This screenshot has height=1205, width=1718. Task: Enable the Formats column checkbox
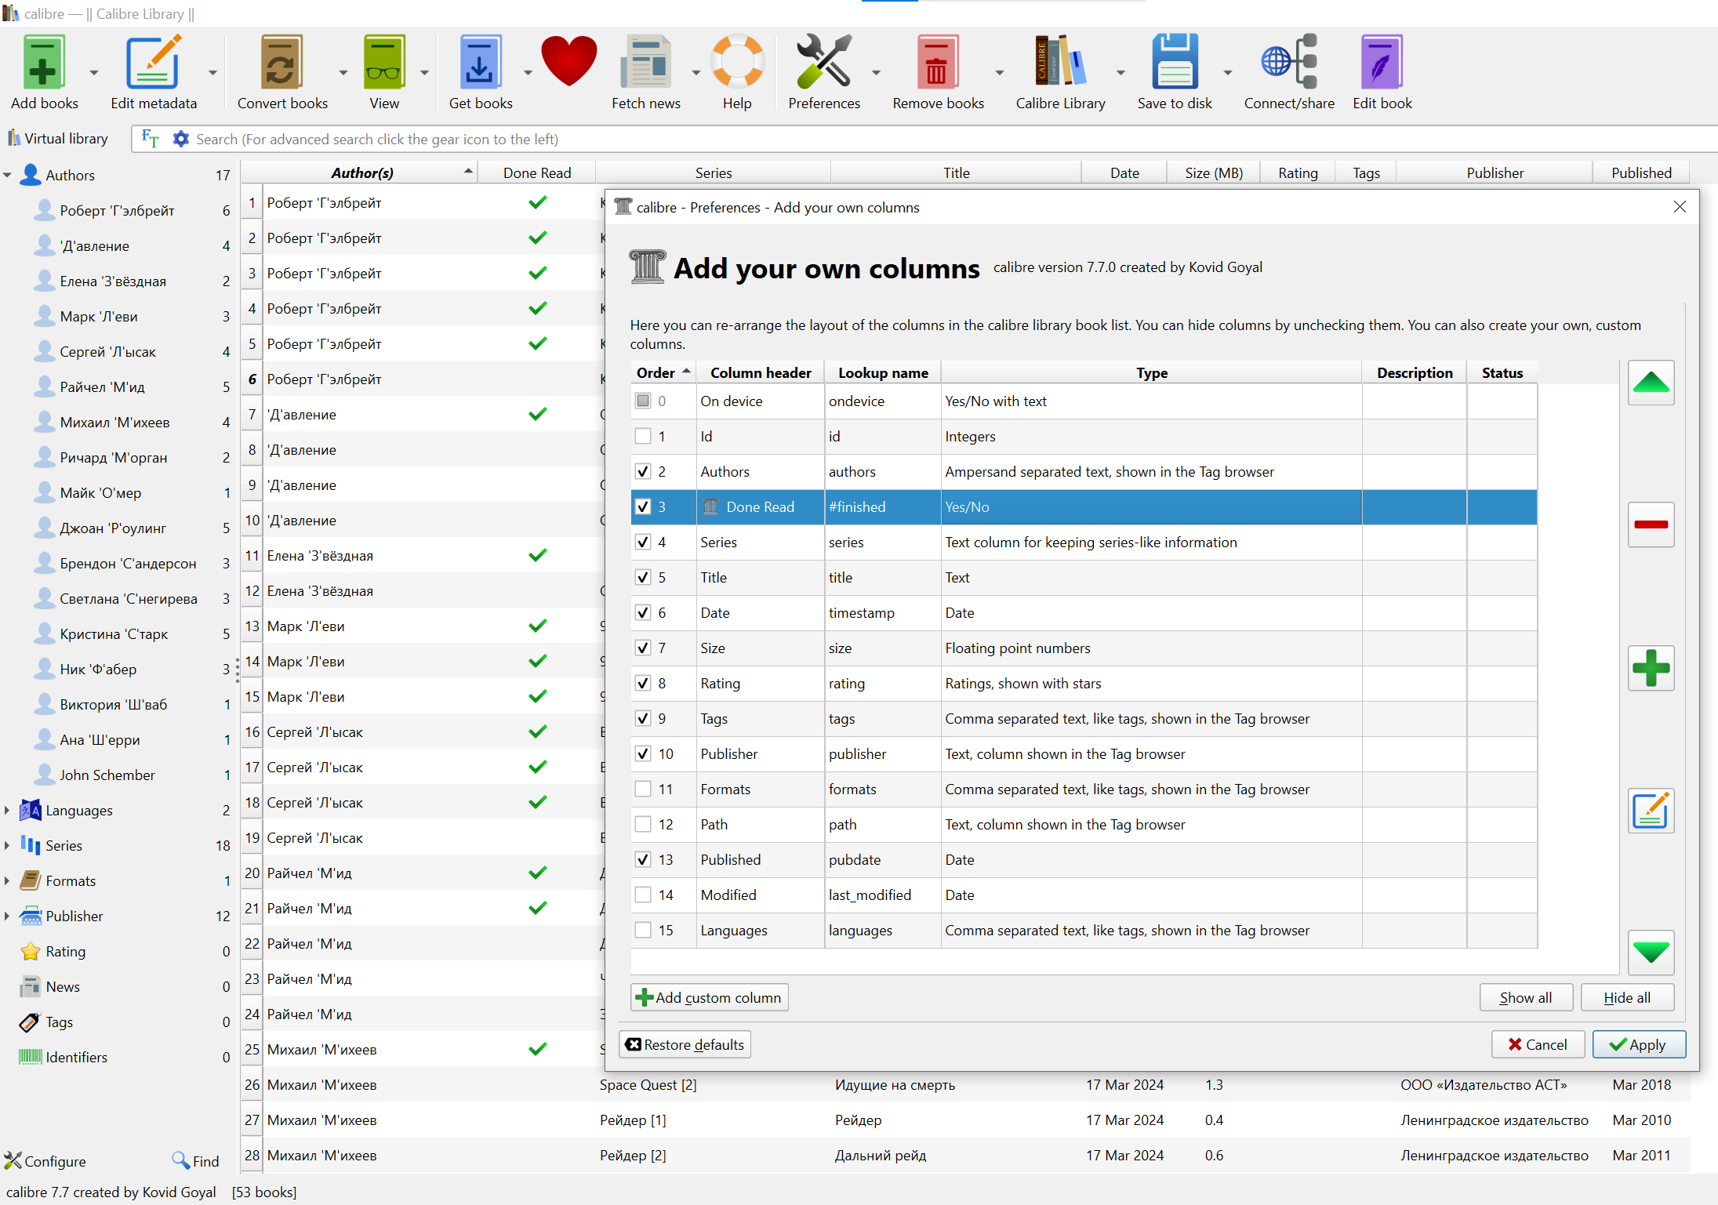(x=643, y=789)
